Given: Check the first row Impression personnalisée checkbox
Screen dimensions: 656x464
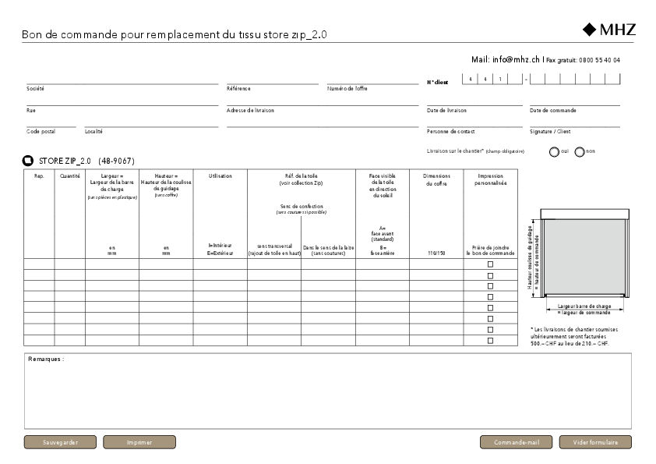Looking at the screenshot, I should coord(490,264).
